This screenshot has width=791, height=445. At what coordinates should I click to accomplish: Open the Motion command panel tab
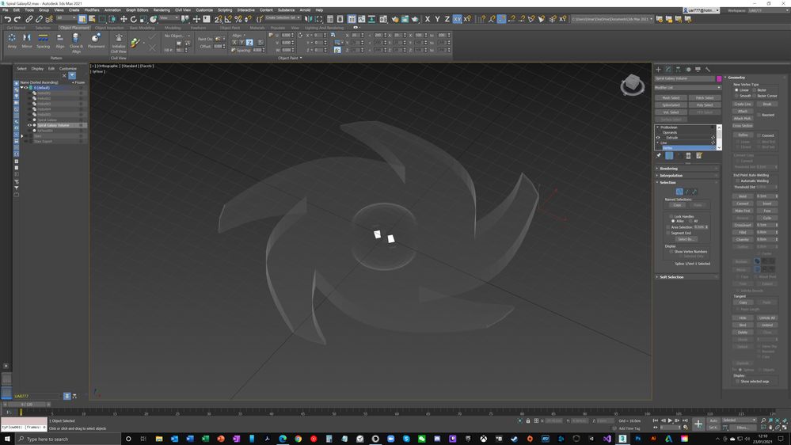point(688,69)
